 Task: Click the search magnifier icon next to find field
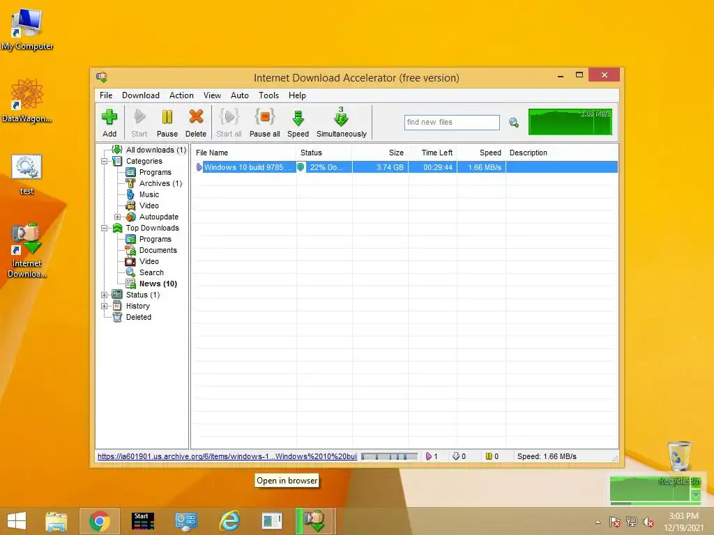pos(514,123)
